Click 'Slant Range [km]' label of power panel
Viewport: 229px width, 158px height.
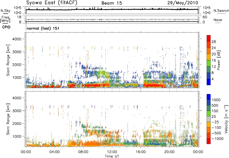point(8,60)
